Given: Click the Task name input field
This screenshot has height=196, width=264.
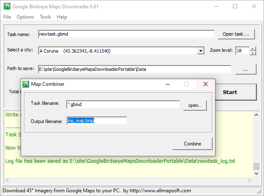Looking at the screenshot, I should coord(126,34).
